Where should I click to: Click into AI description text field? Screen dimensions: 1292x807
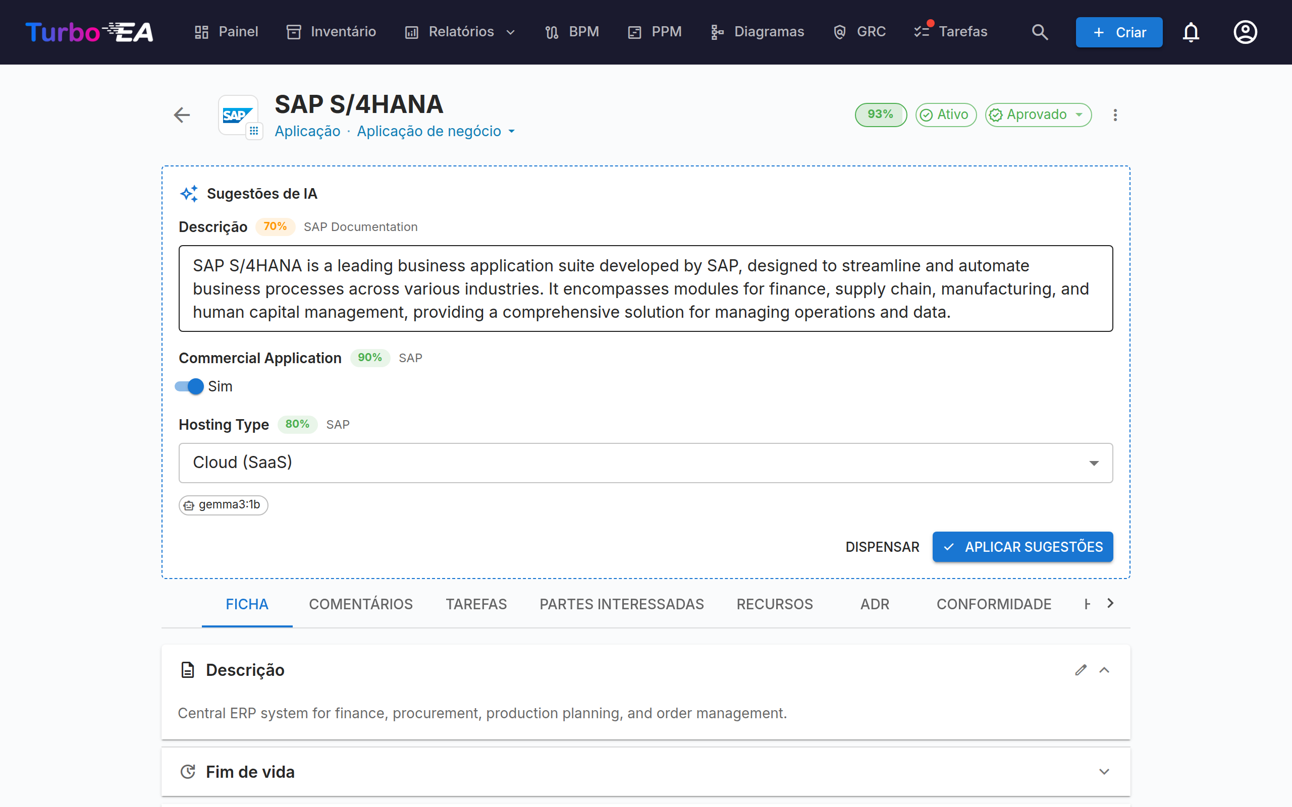645,289
